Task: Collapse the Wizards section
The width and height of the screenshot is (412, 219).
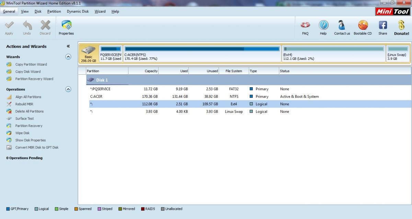Action: (x=68, y=57)
